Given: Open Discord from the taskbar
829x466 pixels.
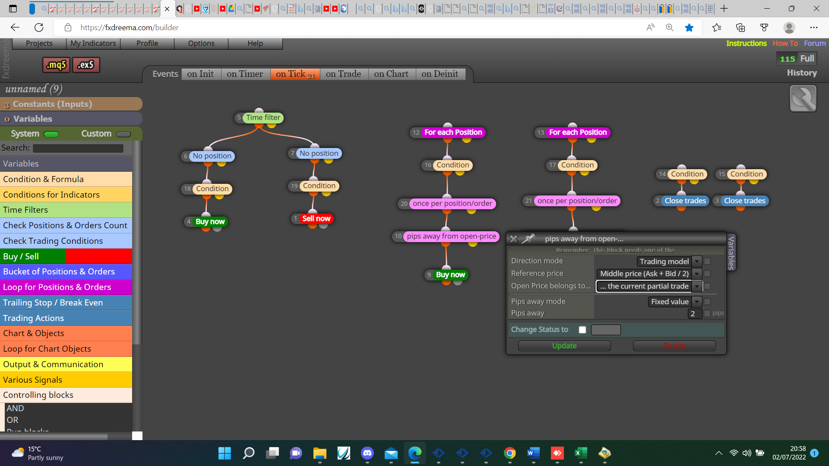Looking at the screenshot, I should (367, 453).
